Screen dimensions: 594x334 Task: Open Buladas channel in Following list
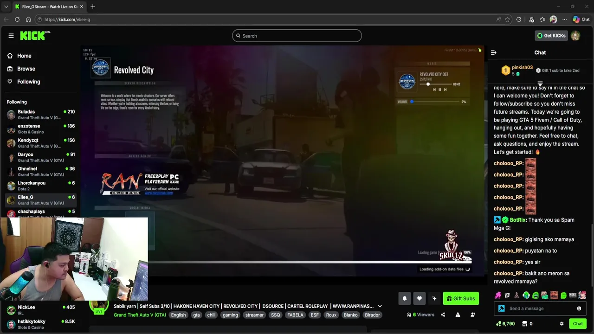(x=41, y=115)
